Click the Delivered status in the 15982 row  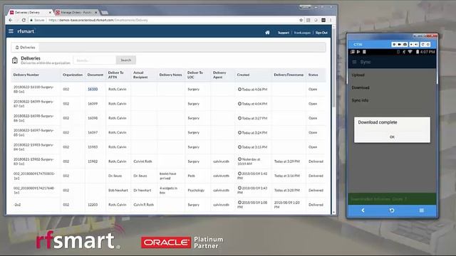pos(316,161)
